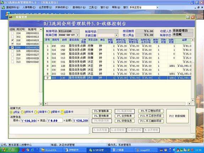Uncheck the box for room 206
The height and width of the screenshot is (153, 204).
(x=12, y=40)
